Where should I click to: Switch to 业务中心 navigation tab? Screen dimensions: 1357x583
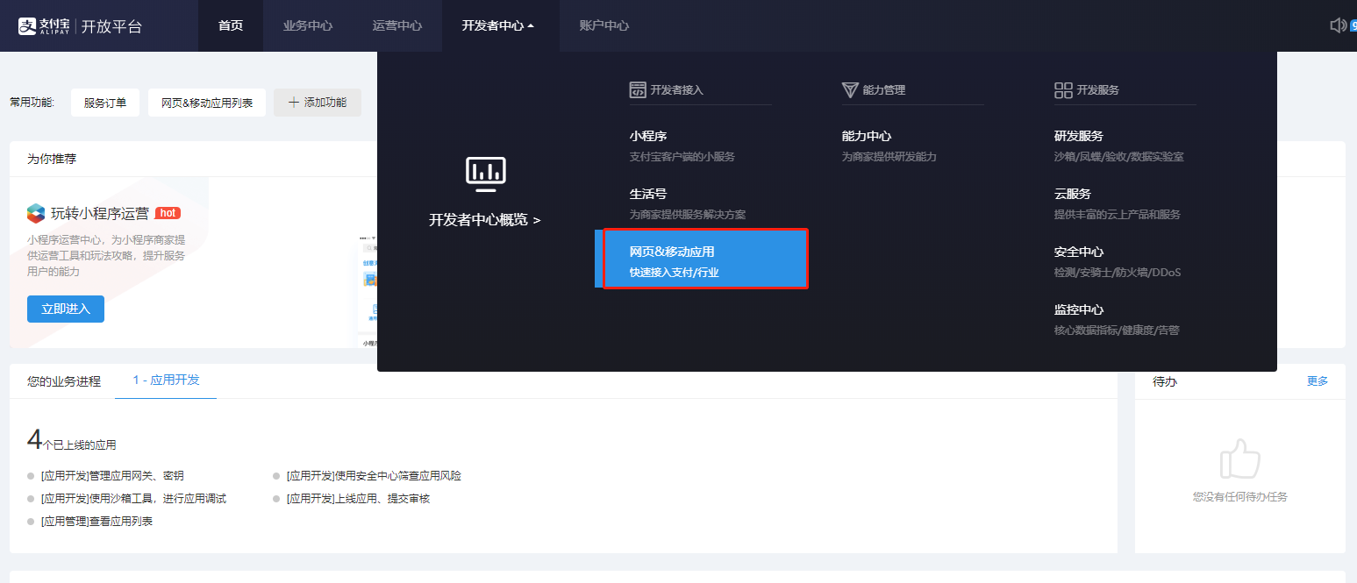pyautogui.click(x=307, y=26)
